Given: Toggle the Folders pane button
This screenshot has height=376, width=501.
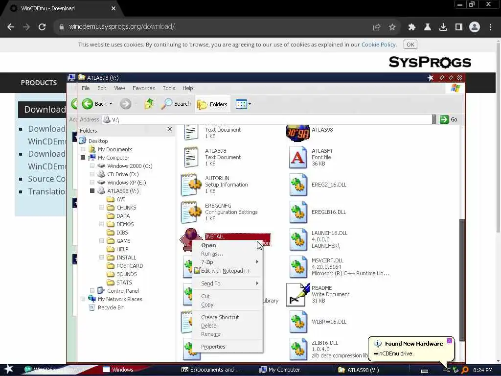Looking at the screenshot, I should click(212, 104).
